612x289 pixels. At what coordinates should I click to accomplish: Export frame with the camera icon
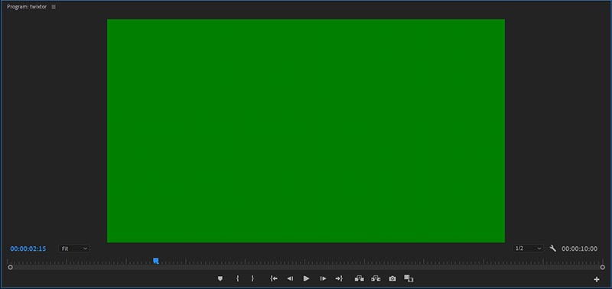[x=392, y=278]
